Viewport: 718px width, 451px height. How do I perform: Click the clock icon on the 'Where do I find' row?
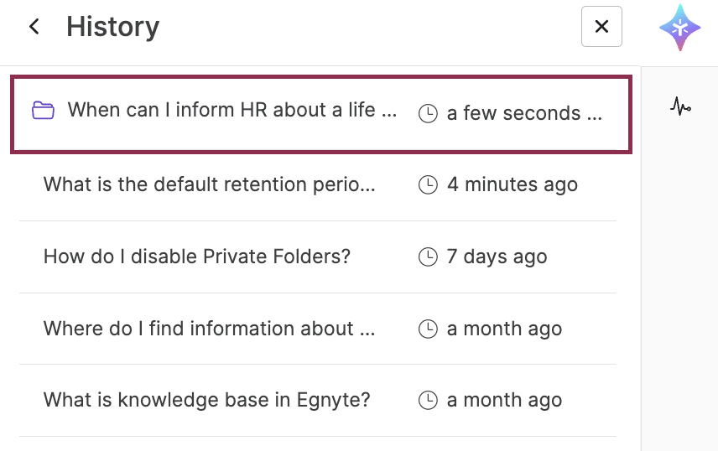tap(428, 329)
